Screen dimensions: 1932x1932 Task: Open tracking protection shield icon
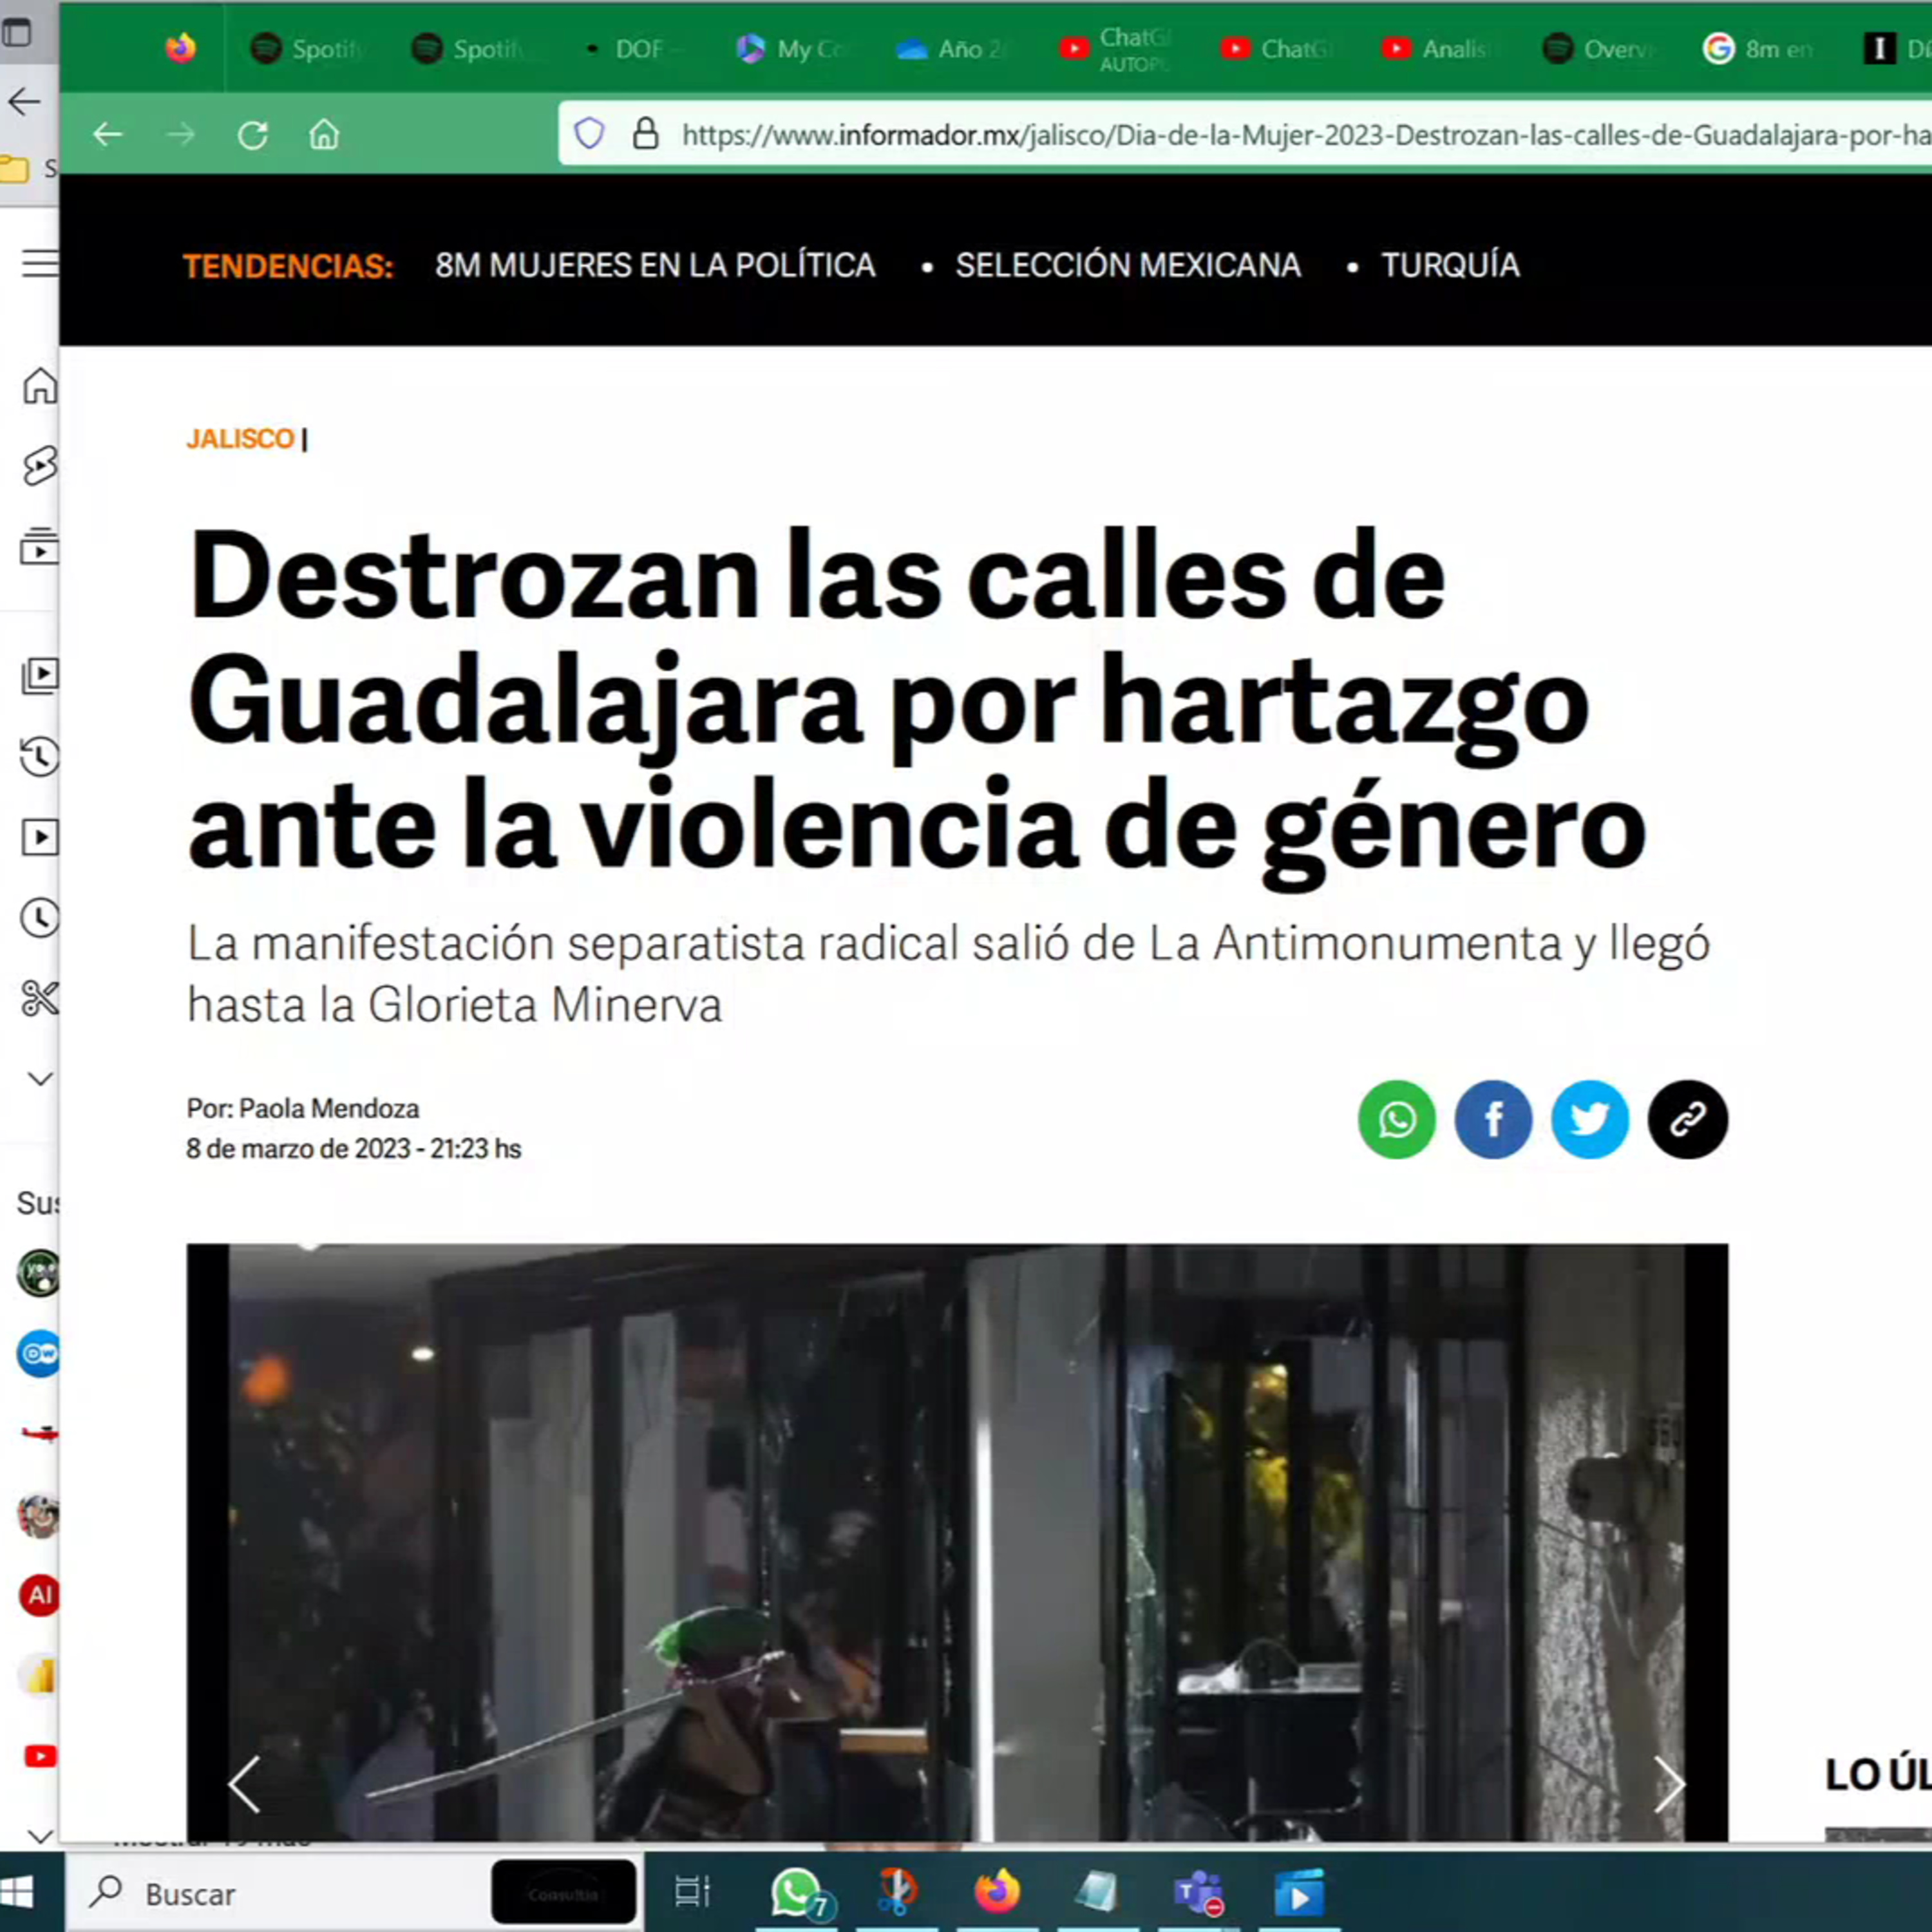590,133
